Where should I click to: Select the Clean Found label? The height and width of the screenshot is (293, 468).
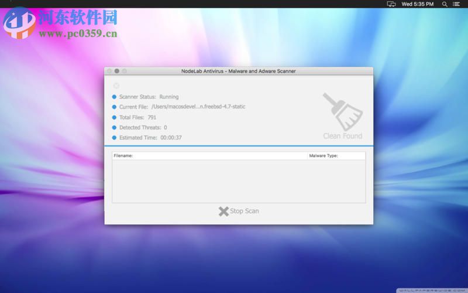coord(343,136)
